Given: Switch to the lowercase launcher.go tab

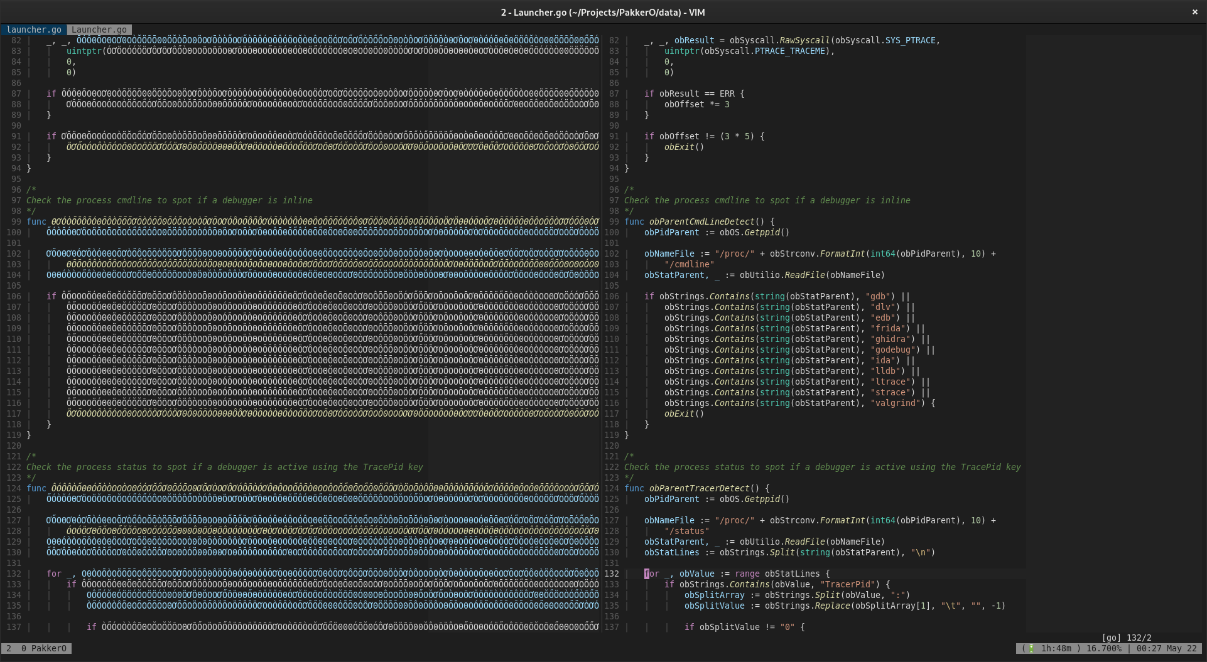Looking at the screenshot, I should click(x=34, y=29).
